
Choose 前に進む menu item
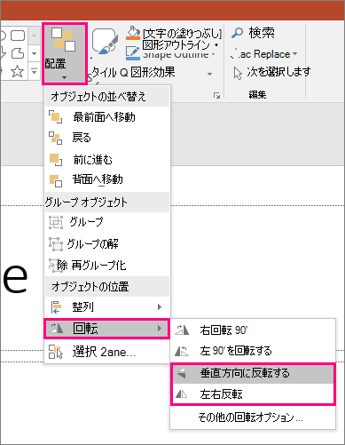click(x=107, y=160)
